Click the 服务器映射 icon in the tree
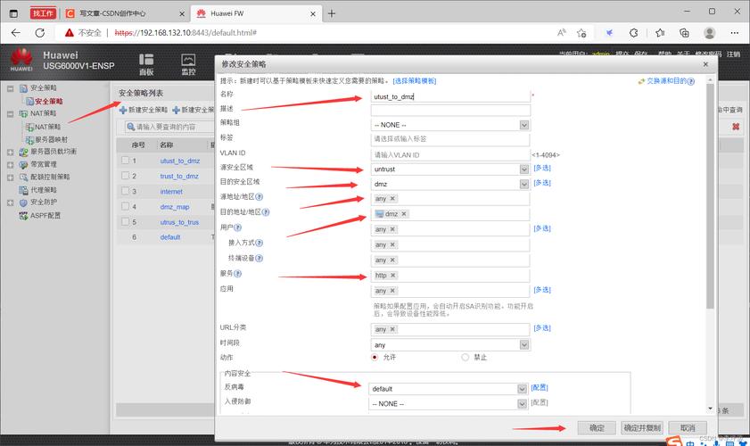The height and width of the screenshot is (446, 750). 29,140
